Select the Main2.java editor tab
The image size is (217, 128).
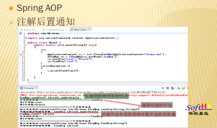(81, 30)
